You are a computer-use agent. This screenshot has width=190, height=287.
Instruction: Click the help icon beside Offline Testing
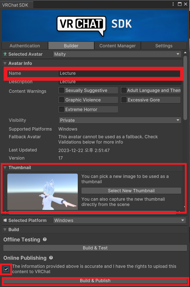pos(45,239)
